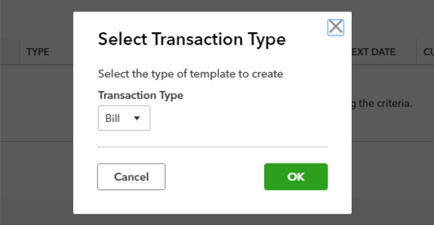Sort by the TYPE column header

click(x=38, y=52)
